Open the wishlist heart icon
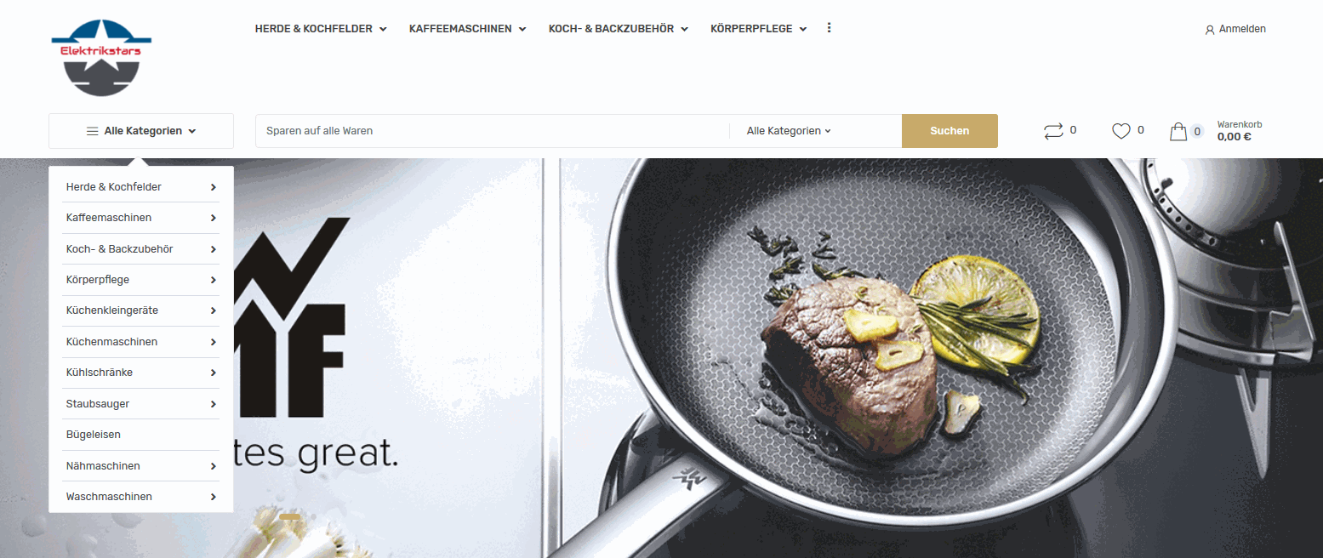 (1121, 131)
